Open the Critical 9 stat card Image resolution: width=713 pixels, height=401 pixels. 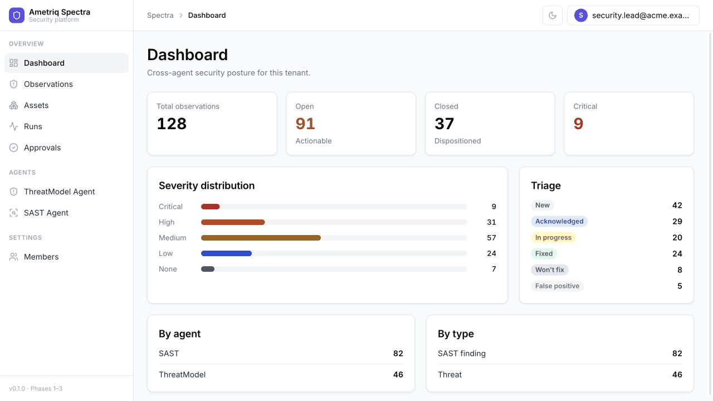[x=629, y=124]
